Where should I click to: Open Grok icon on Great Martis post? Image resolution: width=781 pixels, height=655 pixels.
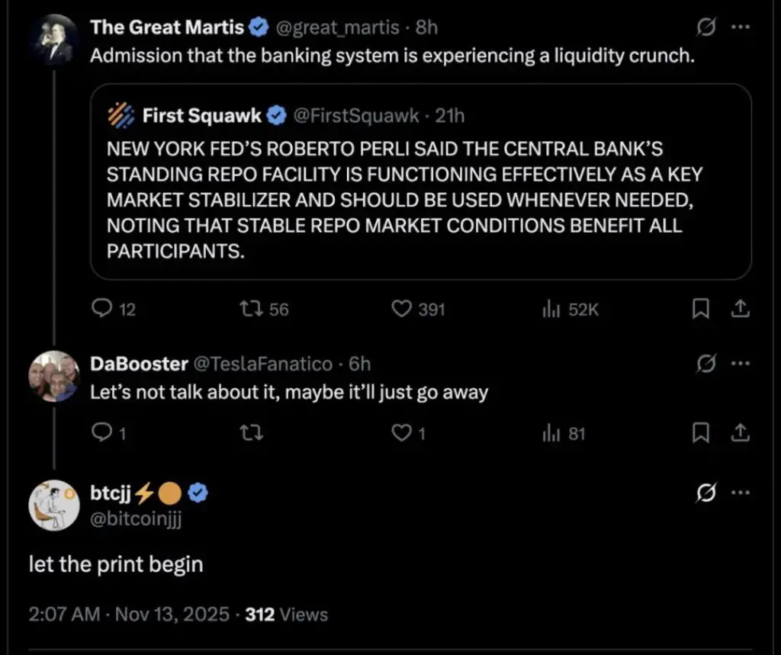click(x=707, y=27)
